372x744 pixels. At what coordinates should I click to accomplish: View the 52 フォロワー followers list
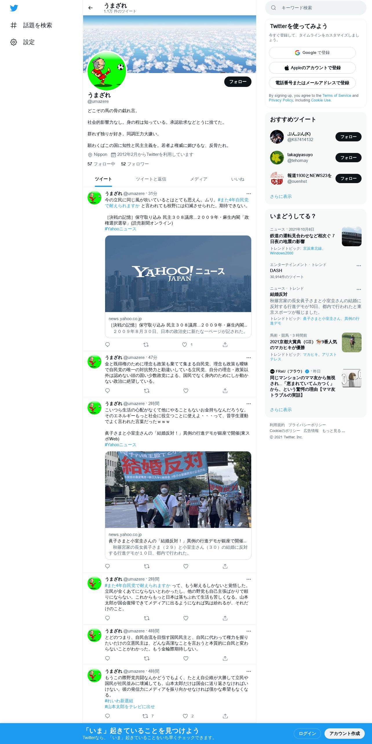(x=135, y=164)
